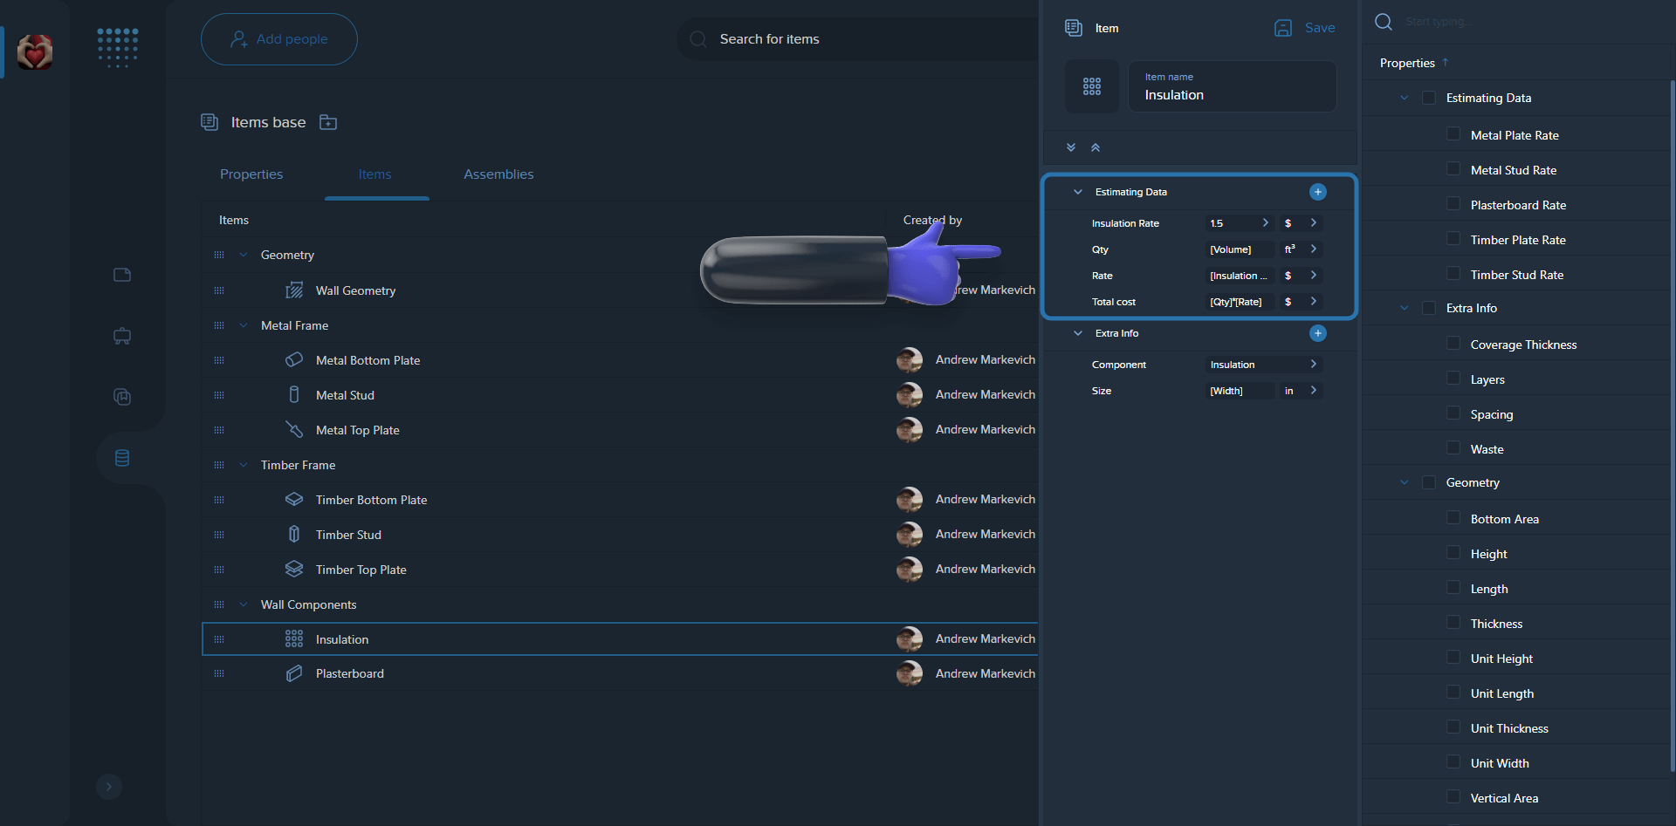1676x826 pixels.
Task: Expand sidebar with bottom arrow button
Action: tap(109, 787)
